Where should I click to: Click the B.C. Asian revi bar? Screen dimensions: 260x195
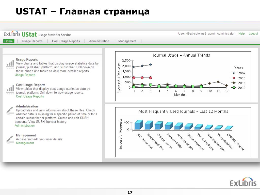pyautogui.click(x=139, y=125)
